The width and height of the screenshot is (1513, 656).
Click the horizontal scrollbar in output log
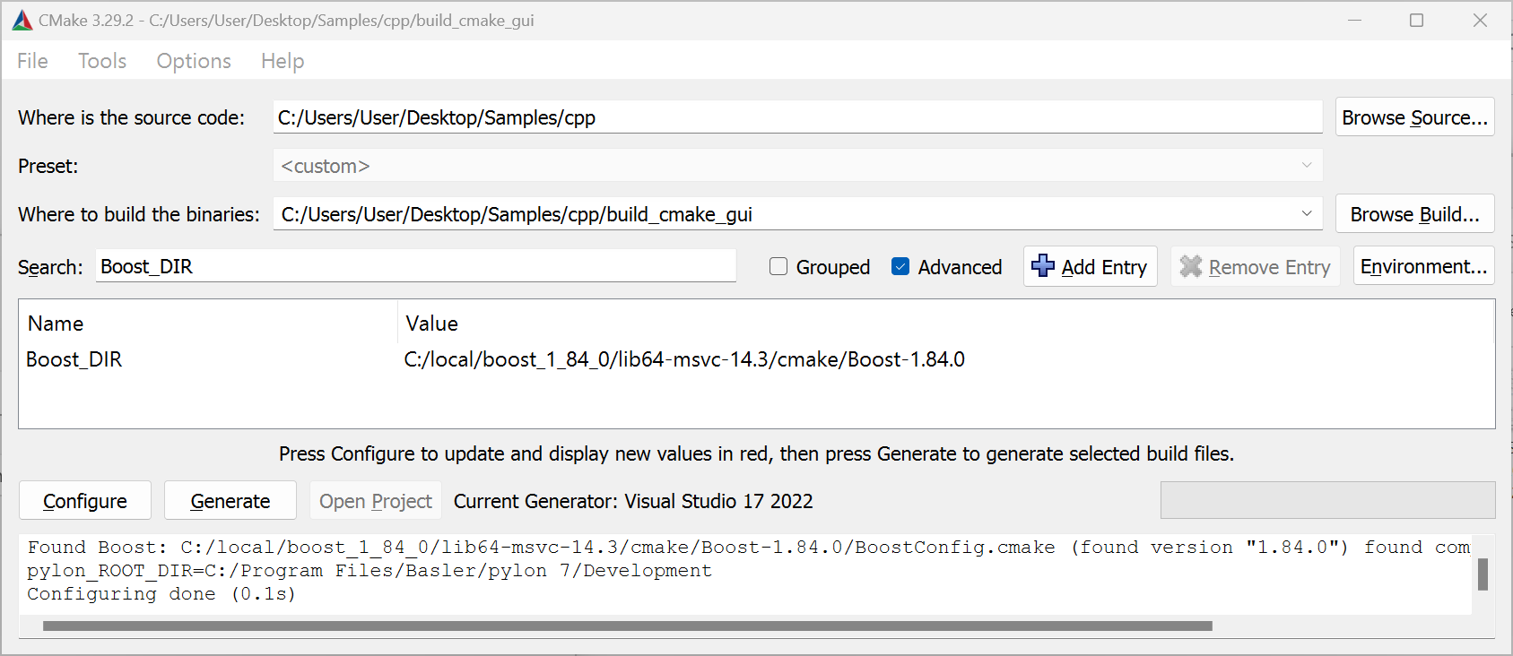(x=628, y=626)
